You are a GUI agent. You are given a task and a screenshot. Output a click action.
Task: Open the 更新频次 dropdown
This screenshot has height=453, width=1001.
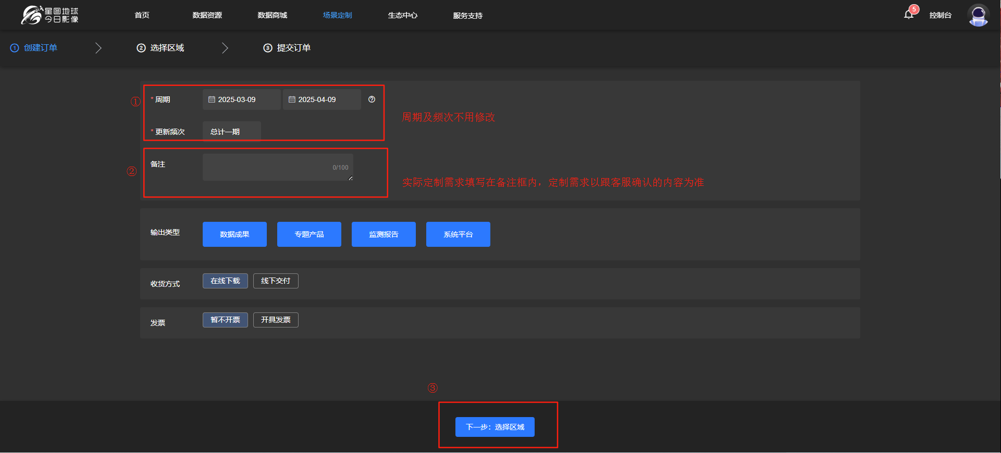coord(231,132)
